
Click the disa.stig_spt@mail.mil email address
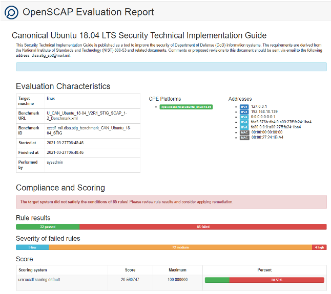[51, 55]
